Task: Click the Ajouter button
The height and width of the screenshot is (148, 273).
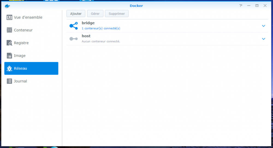Action: 76,14
